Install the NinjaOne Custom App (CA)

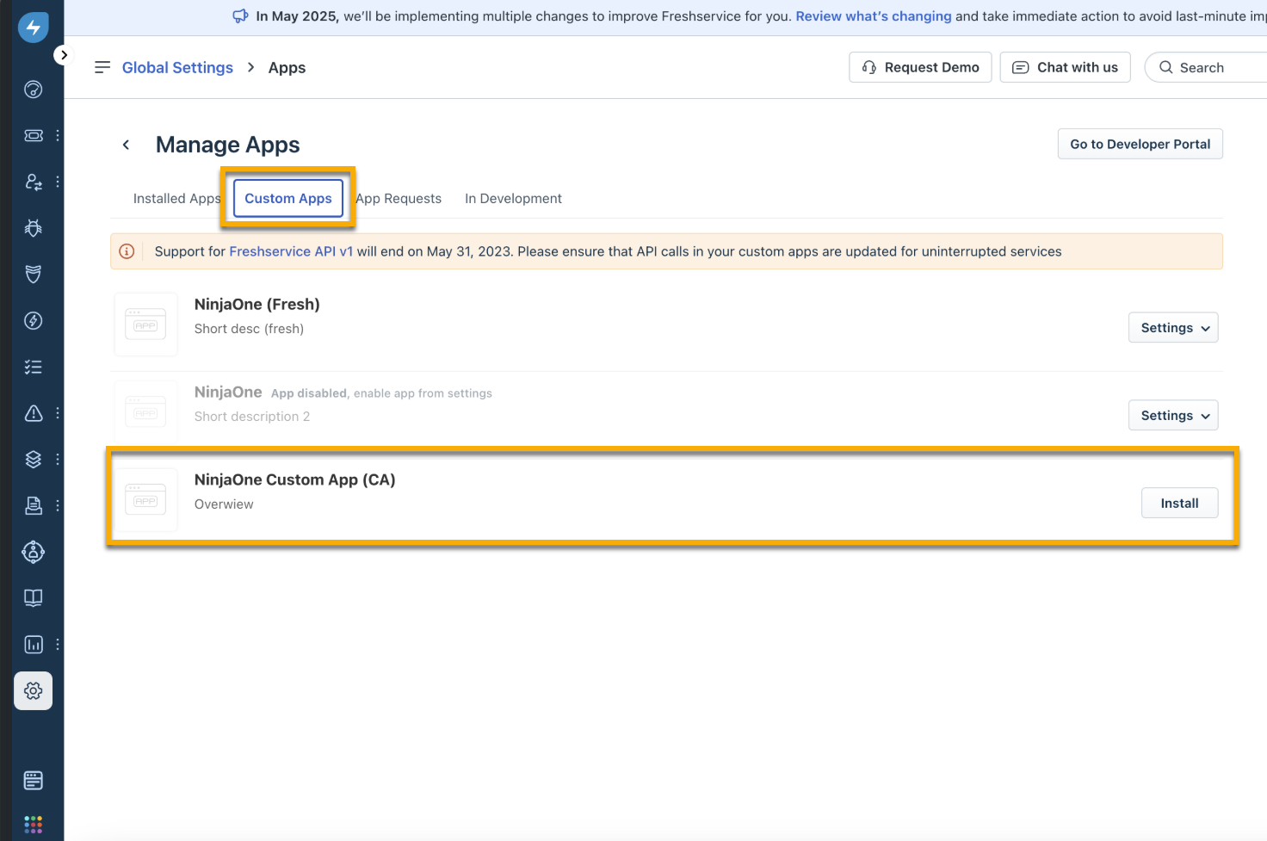[x=1179, y=504]
